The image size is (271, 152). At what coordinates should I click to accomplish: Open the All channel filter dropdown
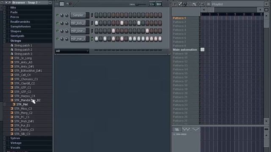click(x=72, y=51)
